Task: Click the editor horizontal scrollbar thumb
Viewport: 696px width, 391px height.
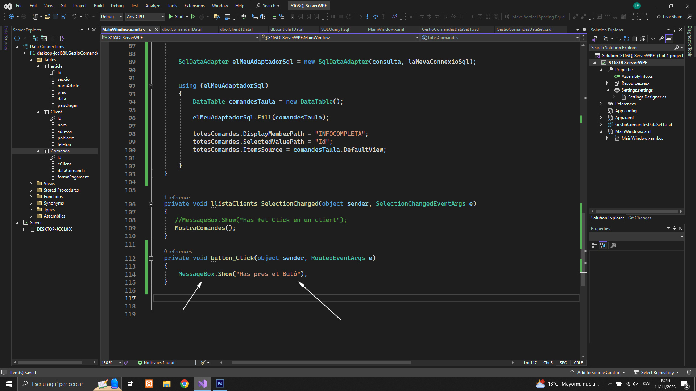Action: pos(321,362)
